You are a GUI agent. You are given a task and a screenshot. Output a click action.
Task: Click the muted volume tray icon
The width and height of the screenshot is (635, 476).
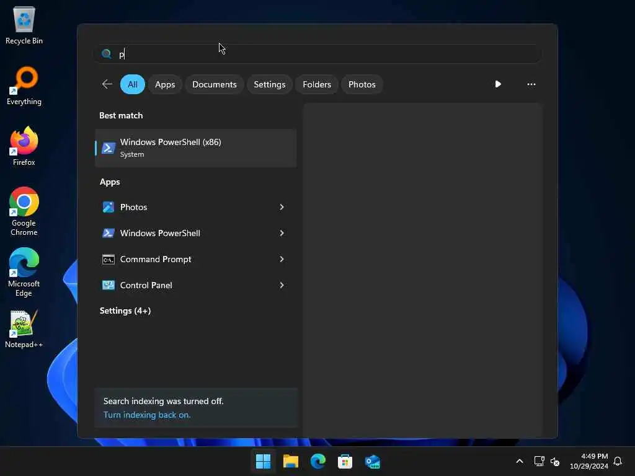555,461
